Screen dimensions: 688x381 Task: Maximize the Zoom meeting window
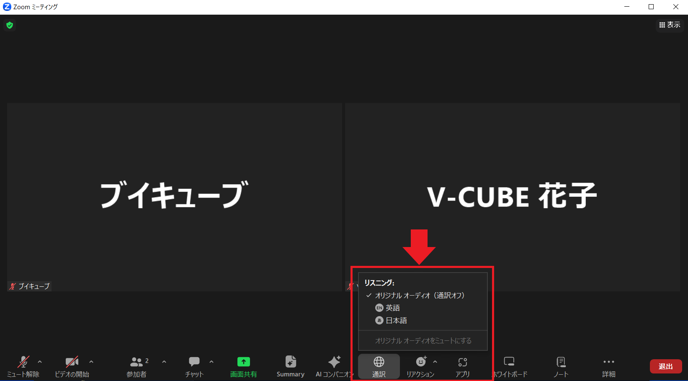(651, 7)
